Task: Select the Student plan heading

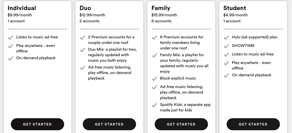Action: coord(235,8)
